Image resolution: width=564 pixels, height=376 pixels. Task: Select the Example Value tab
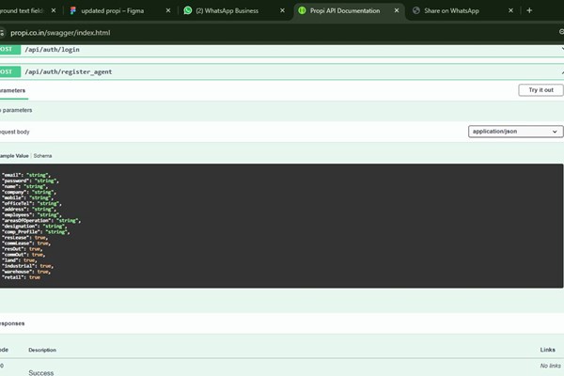(13, 155)
